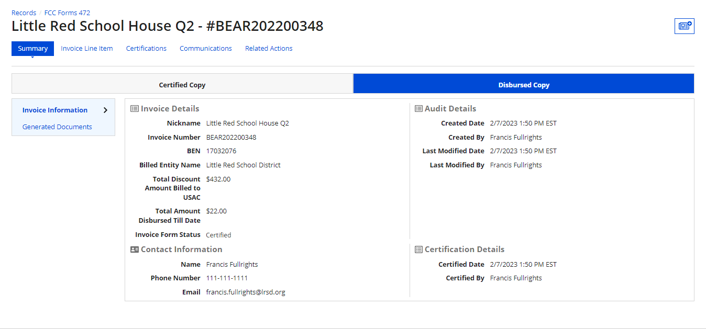Viewport: 706px width, 329px height.
Task: Click the Audit Details section list icon
Action: tap(418, 109)
